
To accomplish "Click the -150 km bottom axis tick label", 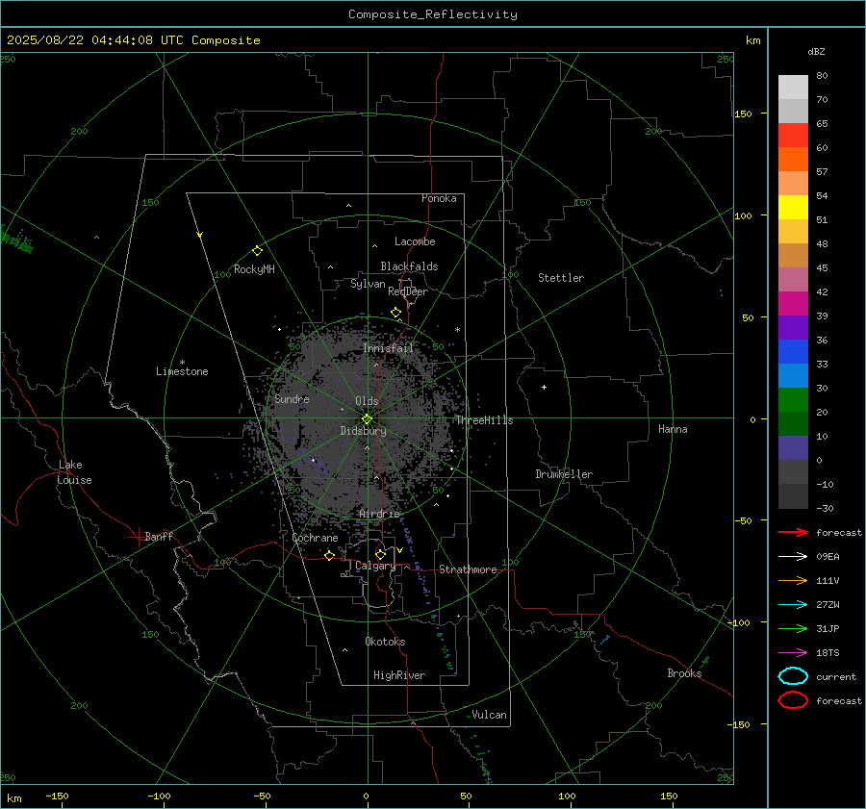I will (57, 796).
